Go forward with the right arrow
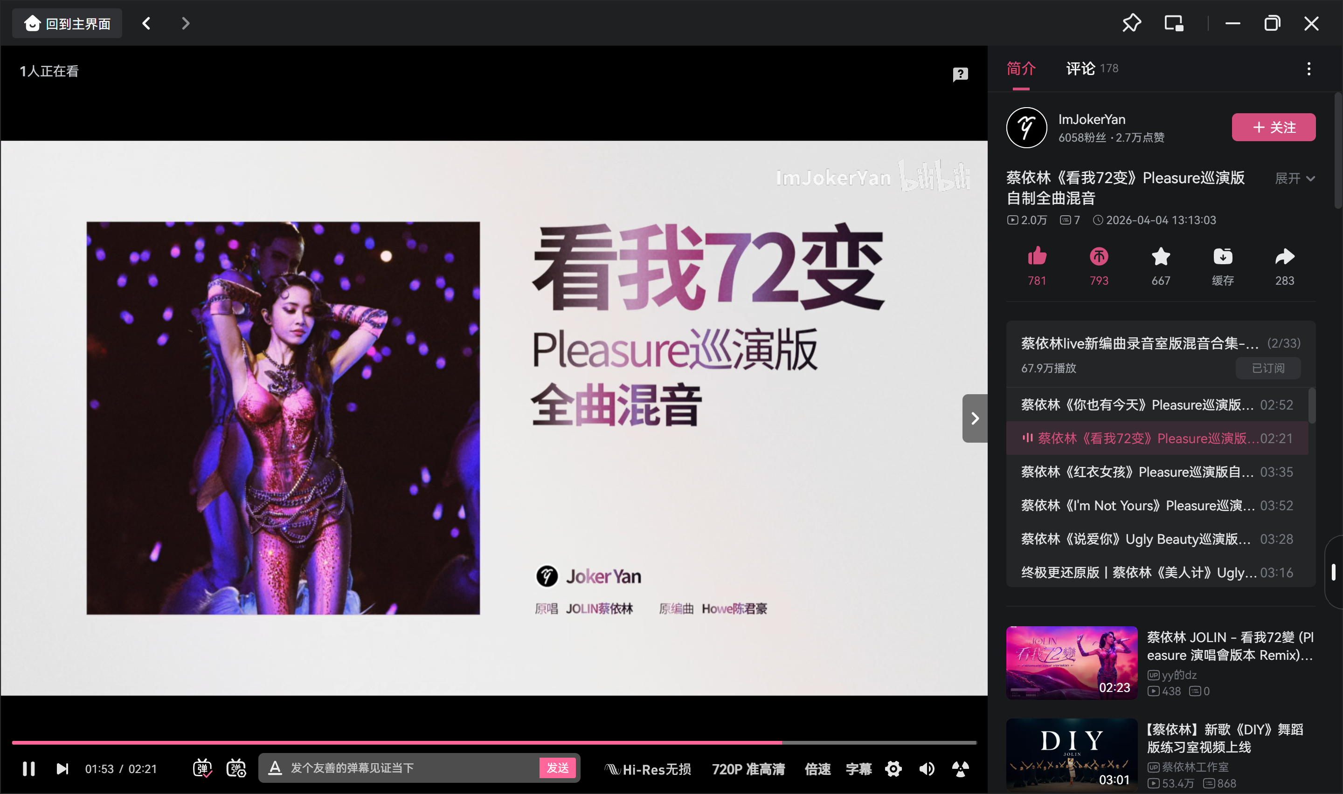Screen dimensions: 1343x794 tap(185, 24)
